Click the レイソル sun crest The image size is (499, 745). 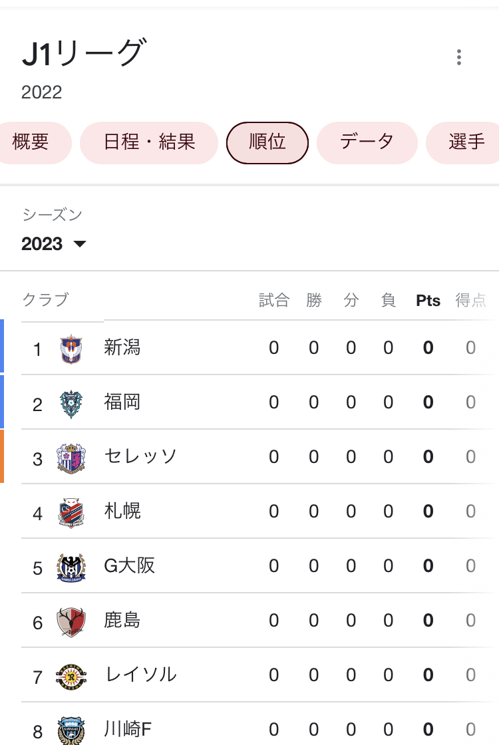[71, 677]
